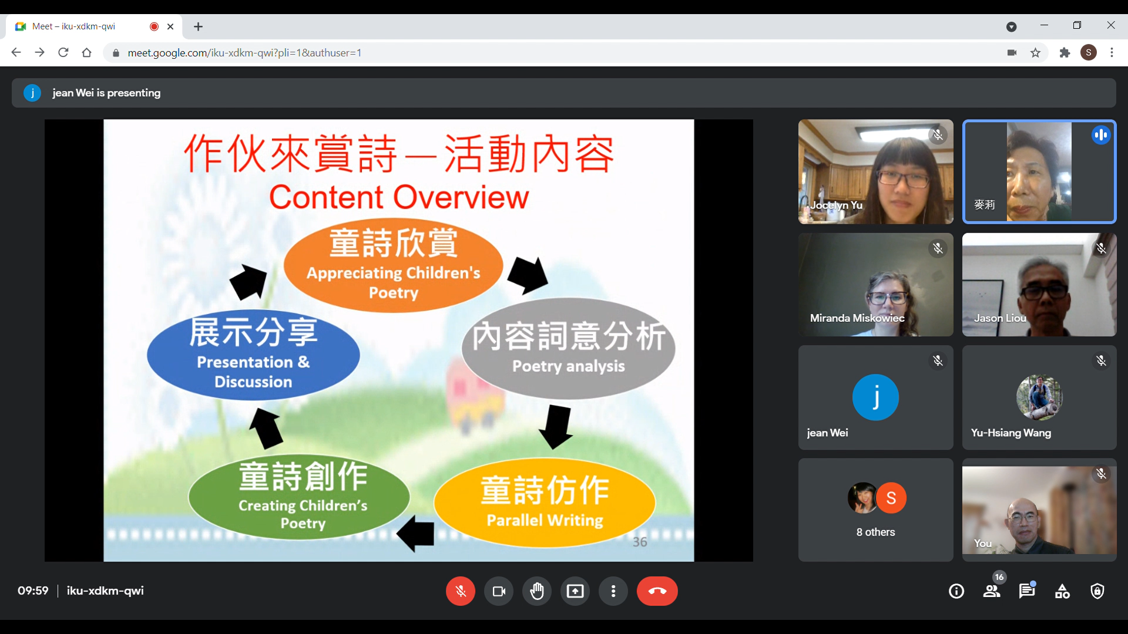Image resolution: width=1128 pixels, height=634 pixels.
Task: Open the in-call chat messages
Action: [x=1027, y=591]
